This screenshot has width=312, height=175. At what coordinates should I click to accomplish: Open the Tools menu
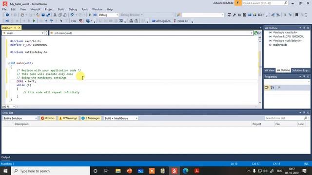[x=84, y=9]
